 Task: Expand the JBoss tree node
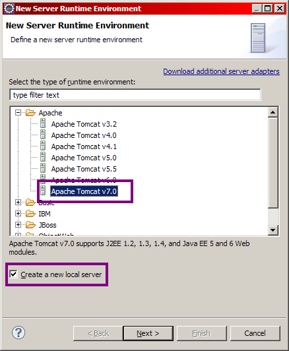18,224
